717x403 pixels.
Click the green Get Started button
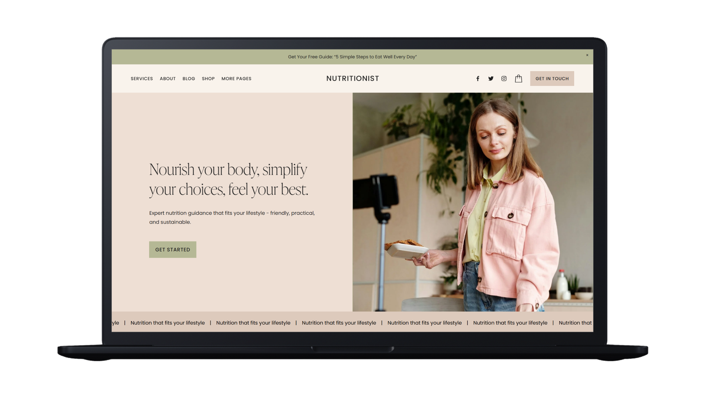172,249
